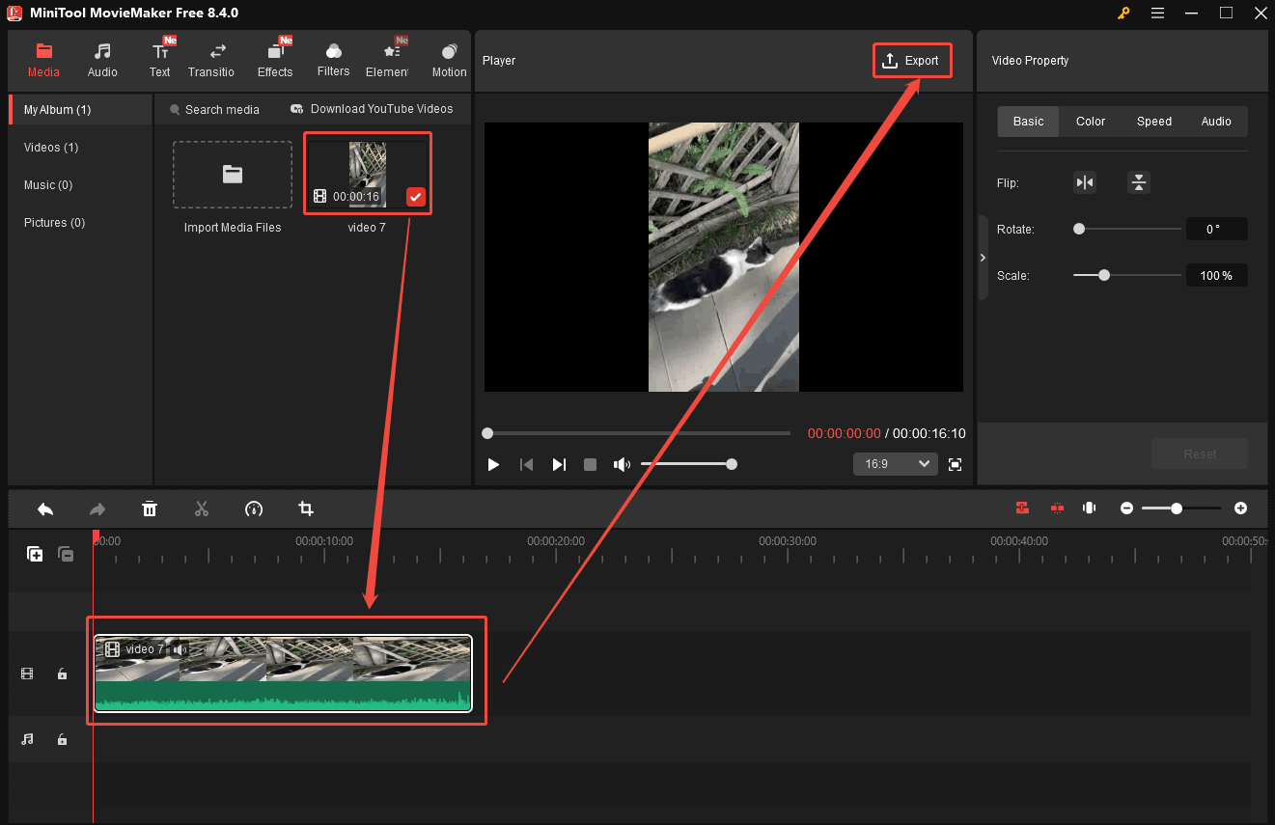Lock the video track

62,674
